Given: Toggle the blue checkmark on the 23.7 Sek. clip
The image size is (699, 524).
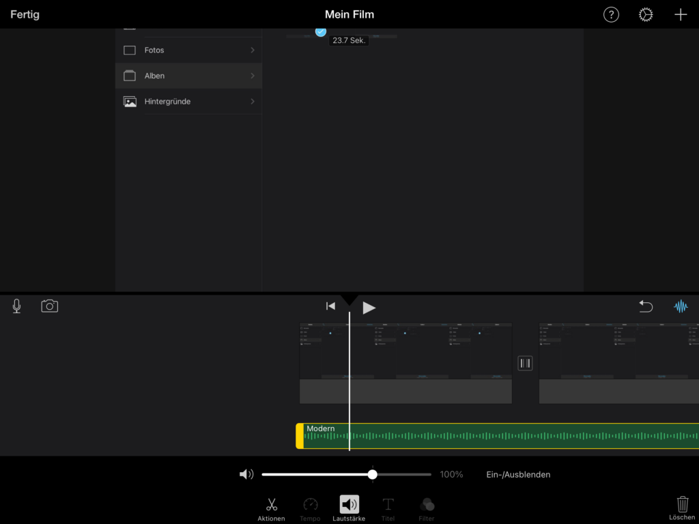Looking at the screenshot, I should [321, 31].
